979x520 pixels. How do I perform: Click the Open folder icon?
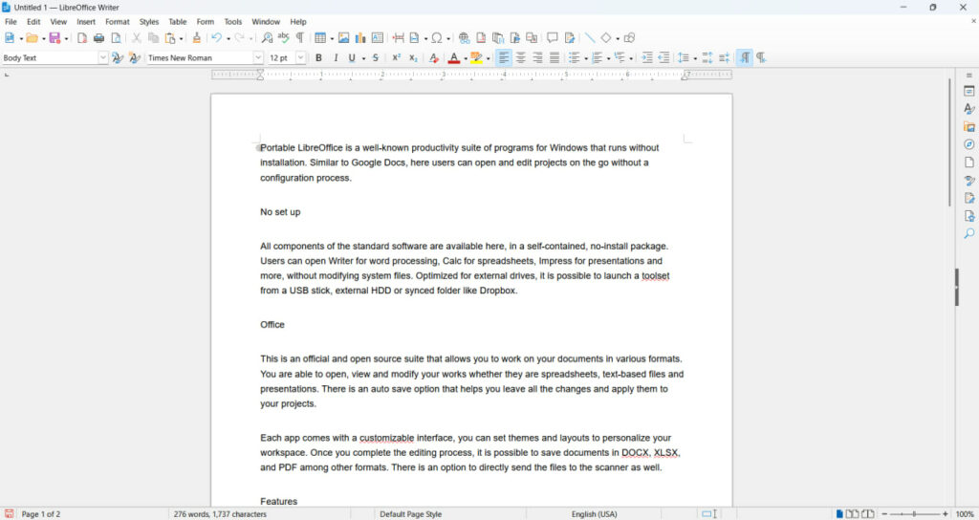pos(32,38)
